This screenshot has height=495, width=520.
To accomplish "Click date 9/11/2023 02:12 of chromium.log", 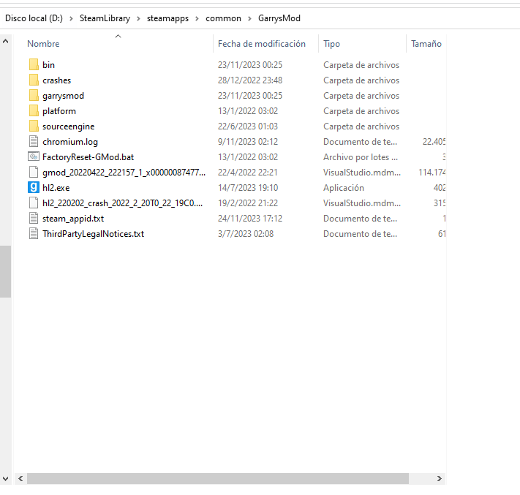I will 248,142.
